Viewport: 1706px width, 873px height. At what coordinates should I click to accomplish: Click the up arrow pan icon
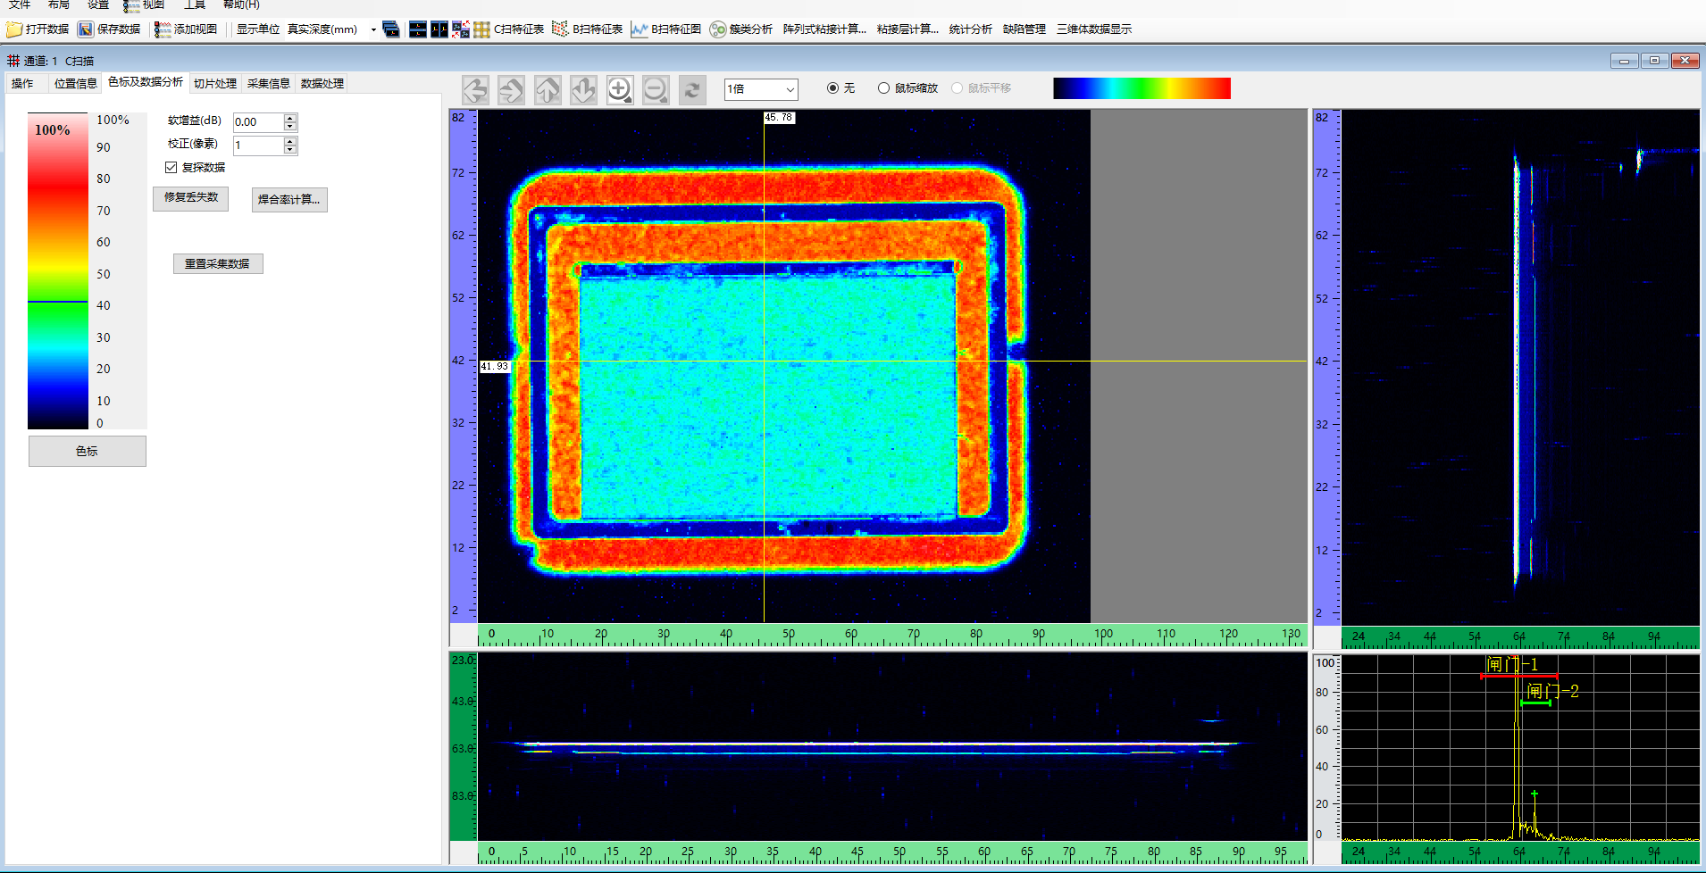548,89
